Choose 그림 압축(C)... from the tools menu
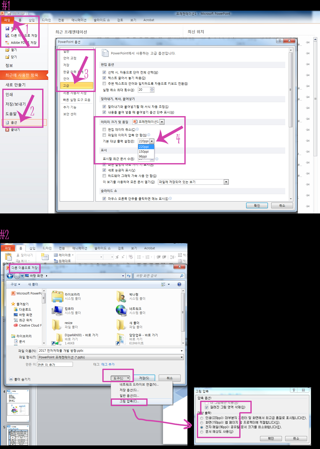Viewport: 320px width, 449px height. (129, 401)
